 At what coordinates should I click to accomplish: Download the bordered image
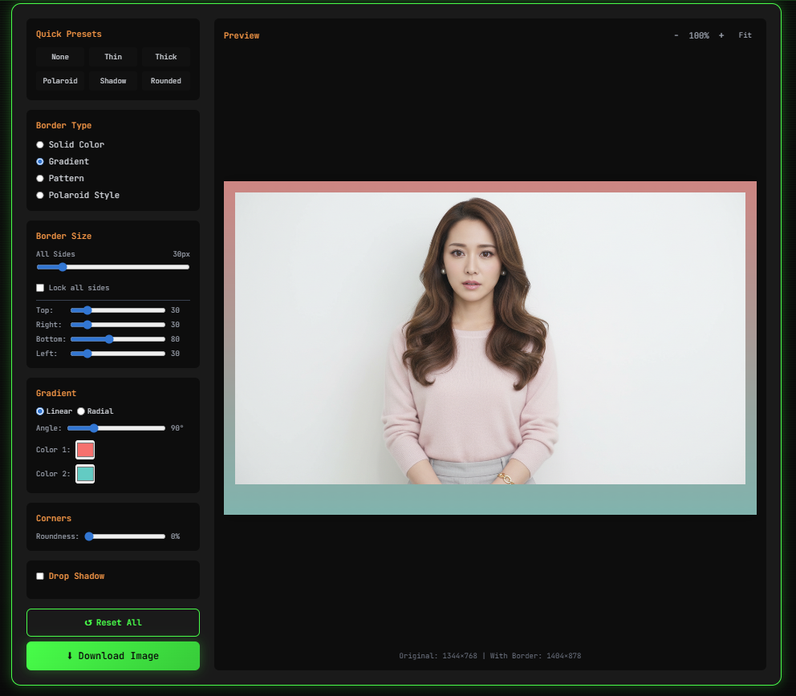[112, 655]
